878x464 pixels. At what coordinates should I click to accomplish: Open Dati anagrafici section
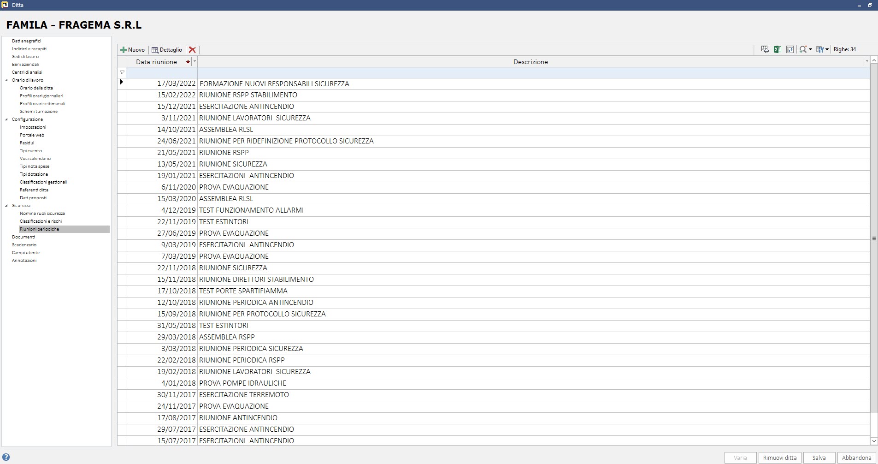(x=26, y=41)
